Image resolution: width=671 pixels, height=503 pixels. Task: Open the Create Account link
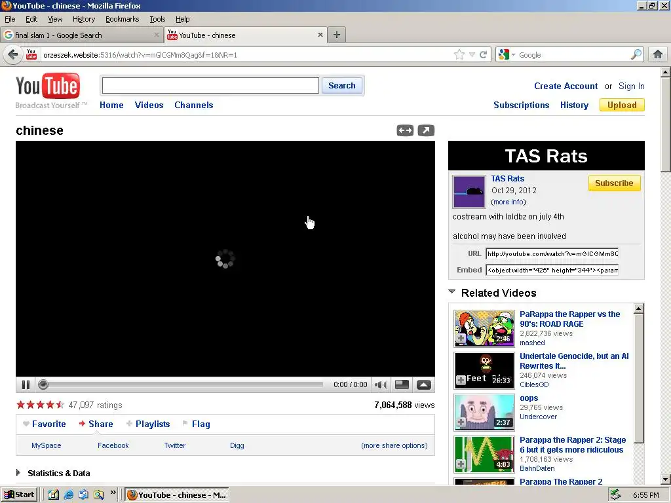point(566,86)
